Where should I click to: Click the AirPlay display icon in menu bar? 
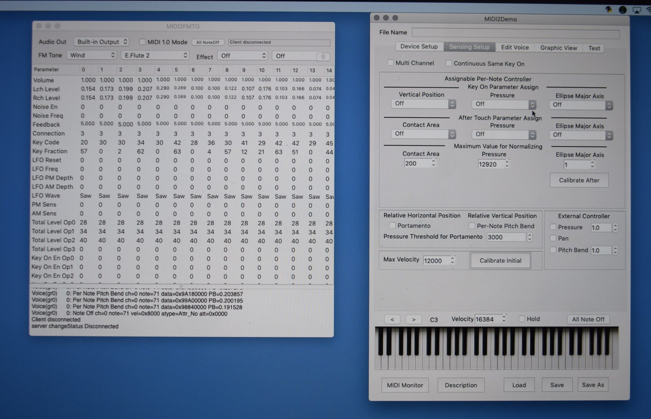click(x=637, y=10)
